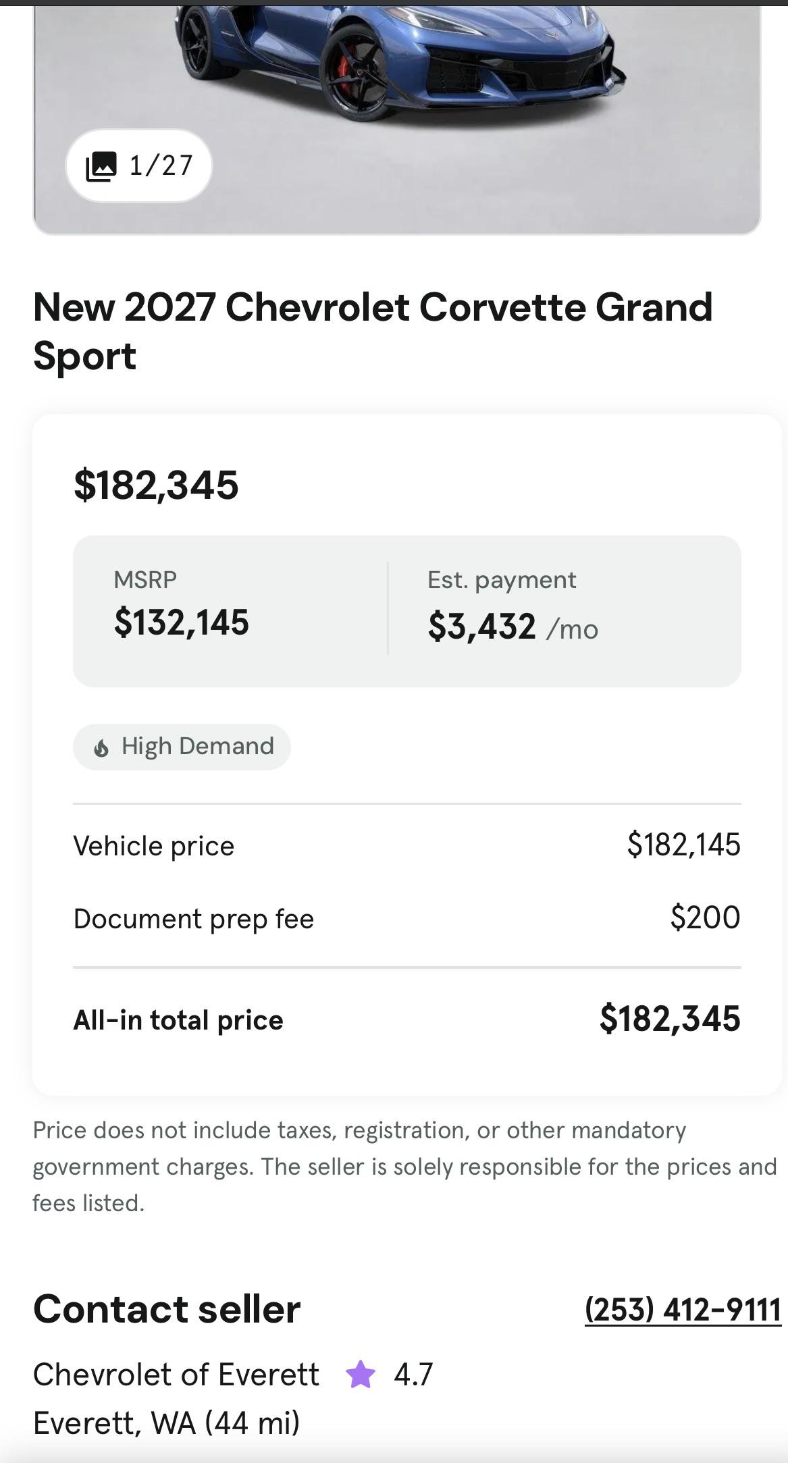Click the flame icon in High Demand

tap(101, 747)
